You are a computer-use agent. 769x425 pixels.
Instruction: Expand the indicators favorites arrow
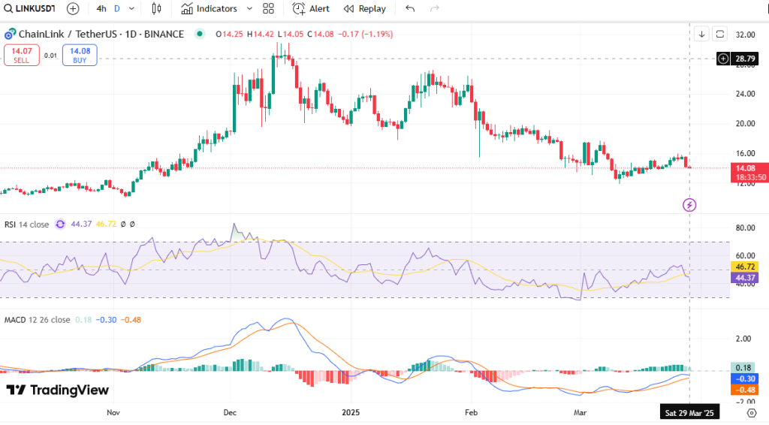[x=249, y=8]
